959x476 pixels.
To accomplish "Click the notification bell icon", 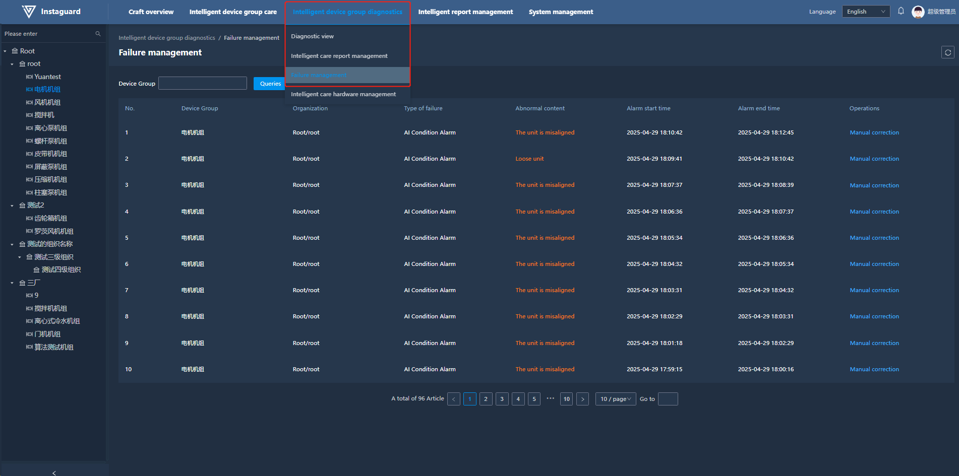I will pyautogui.click(x=901, y=11).
